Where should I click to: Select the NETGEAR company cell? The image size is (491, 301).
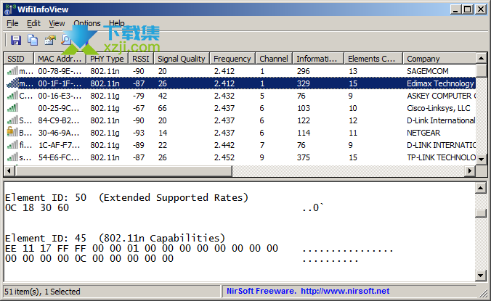tap(423, 133)
